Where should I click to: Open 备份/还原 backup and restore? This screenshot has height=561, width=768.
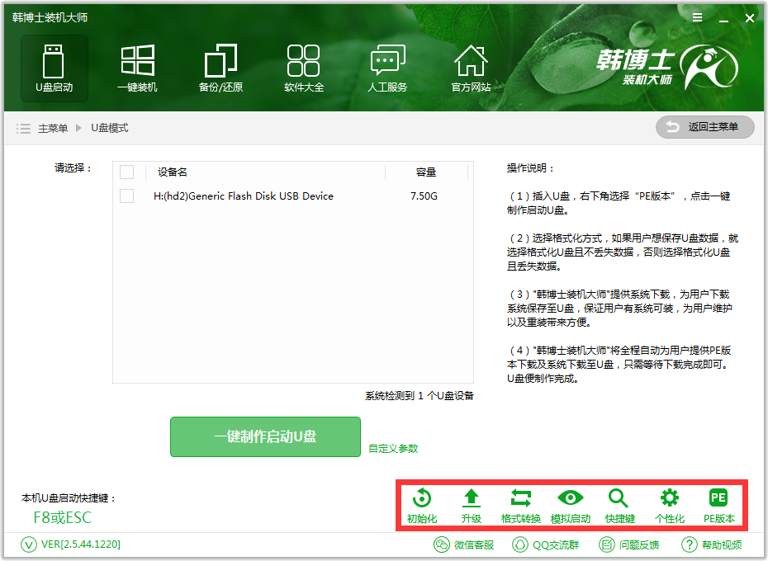[220, 68]
